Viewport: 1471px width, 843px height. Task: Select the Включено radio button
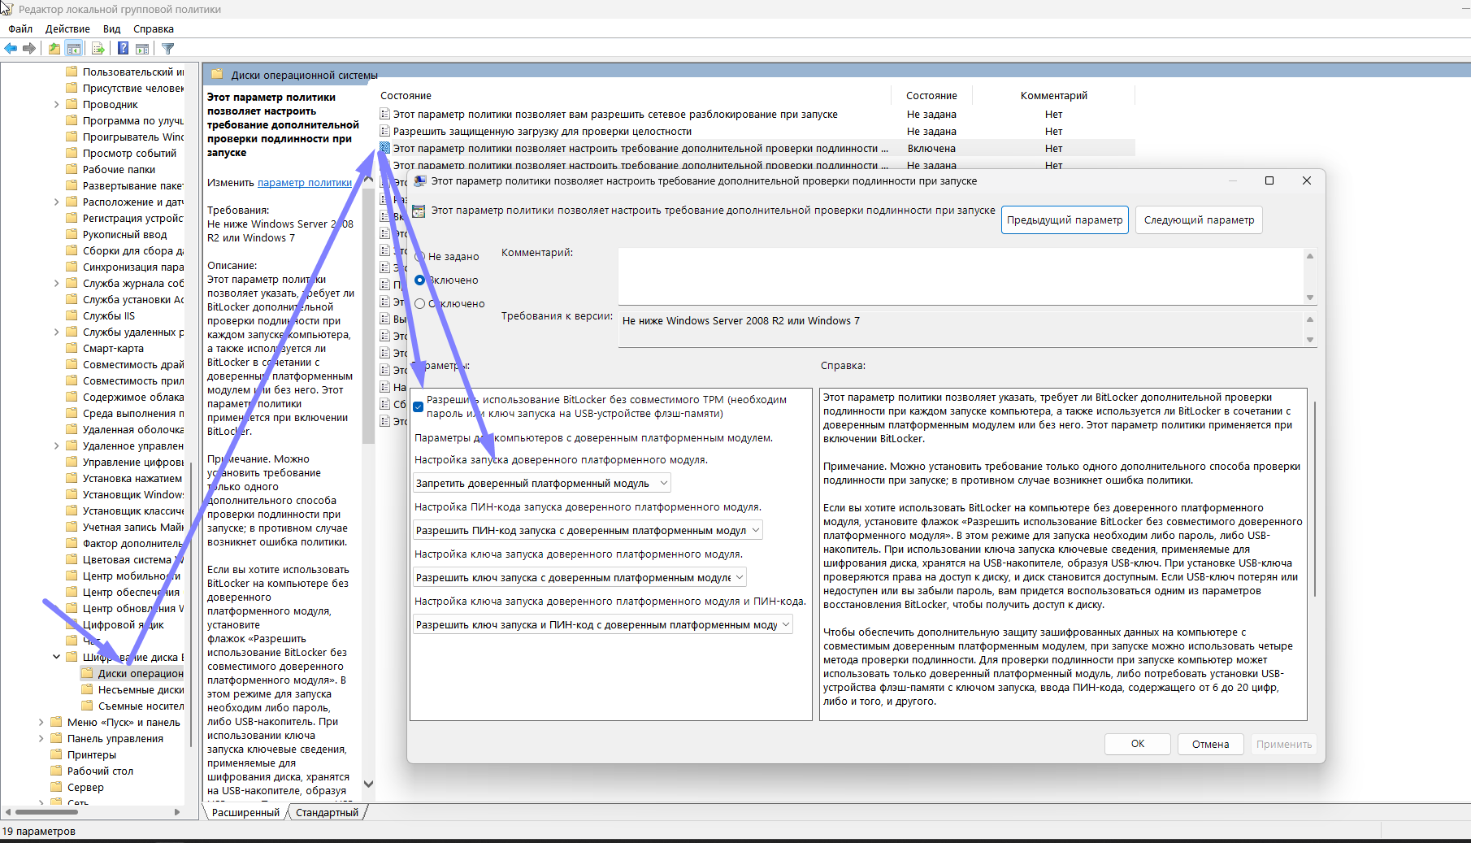tap(420, 280)
